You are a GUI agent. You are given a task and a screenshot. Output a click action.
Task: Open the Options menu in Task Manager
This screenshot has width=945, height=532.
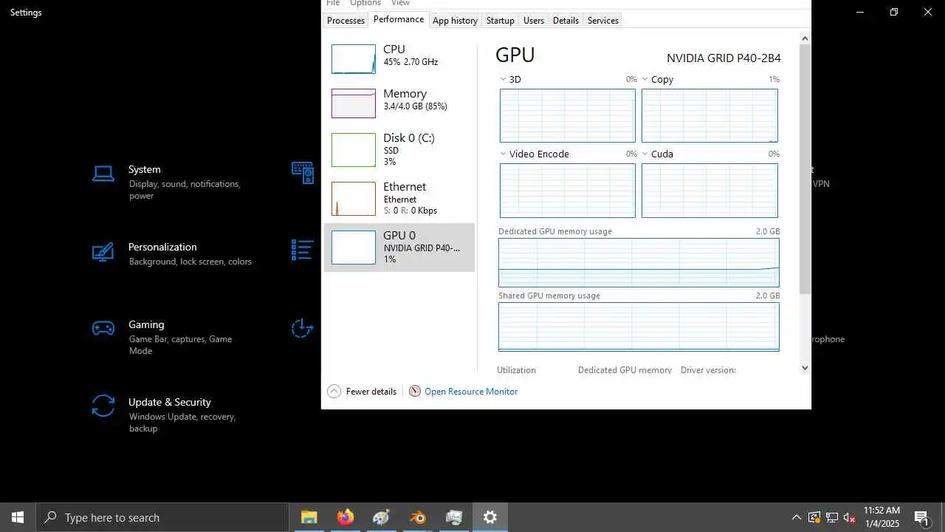click(x=365, y=3)
